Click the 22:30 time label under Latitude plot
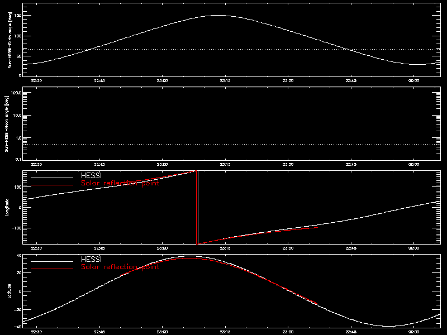The height and width of the screenshot is (335, 447). click(36, 332)
